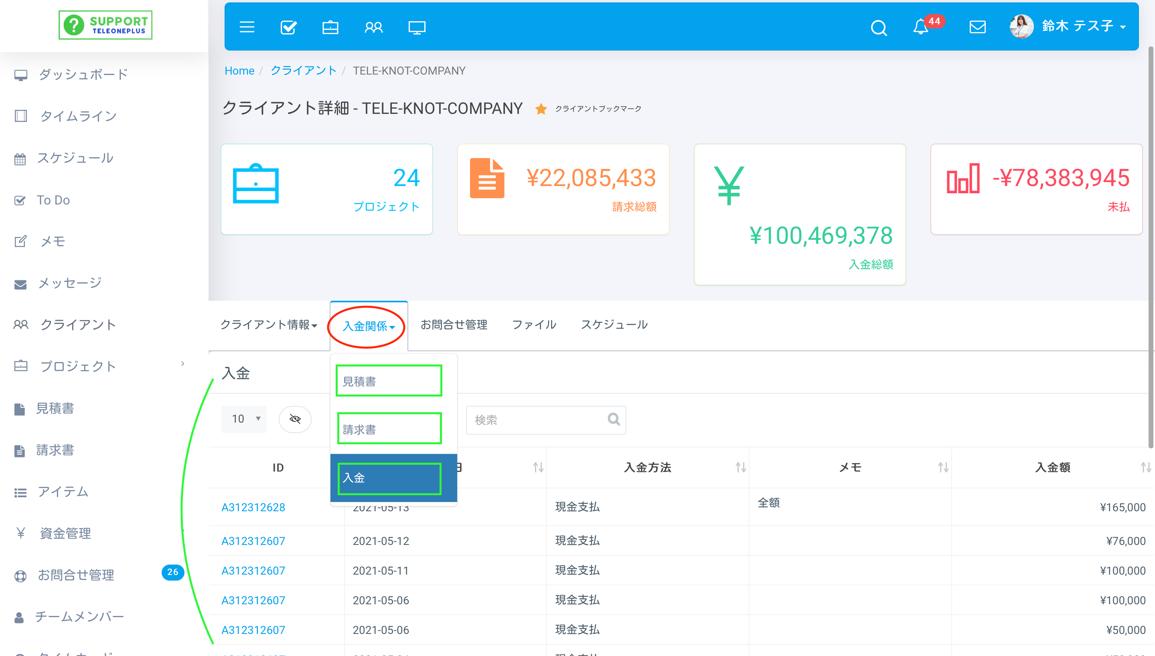This screenshot has width=1155, height=656.
Task: Expand プロジェクト expander in sidebar
Action: tap(181, 366)
